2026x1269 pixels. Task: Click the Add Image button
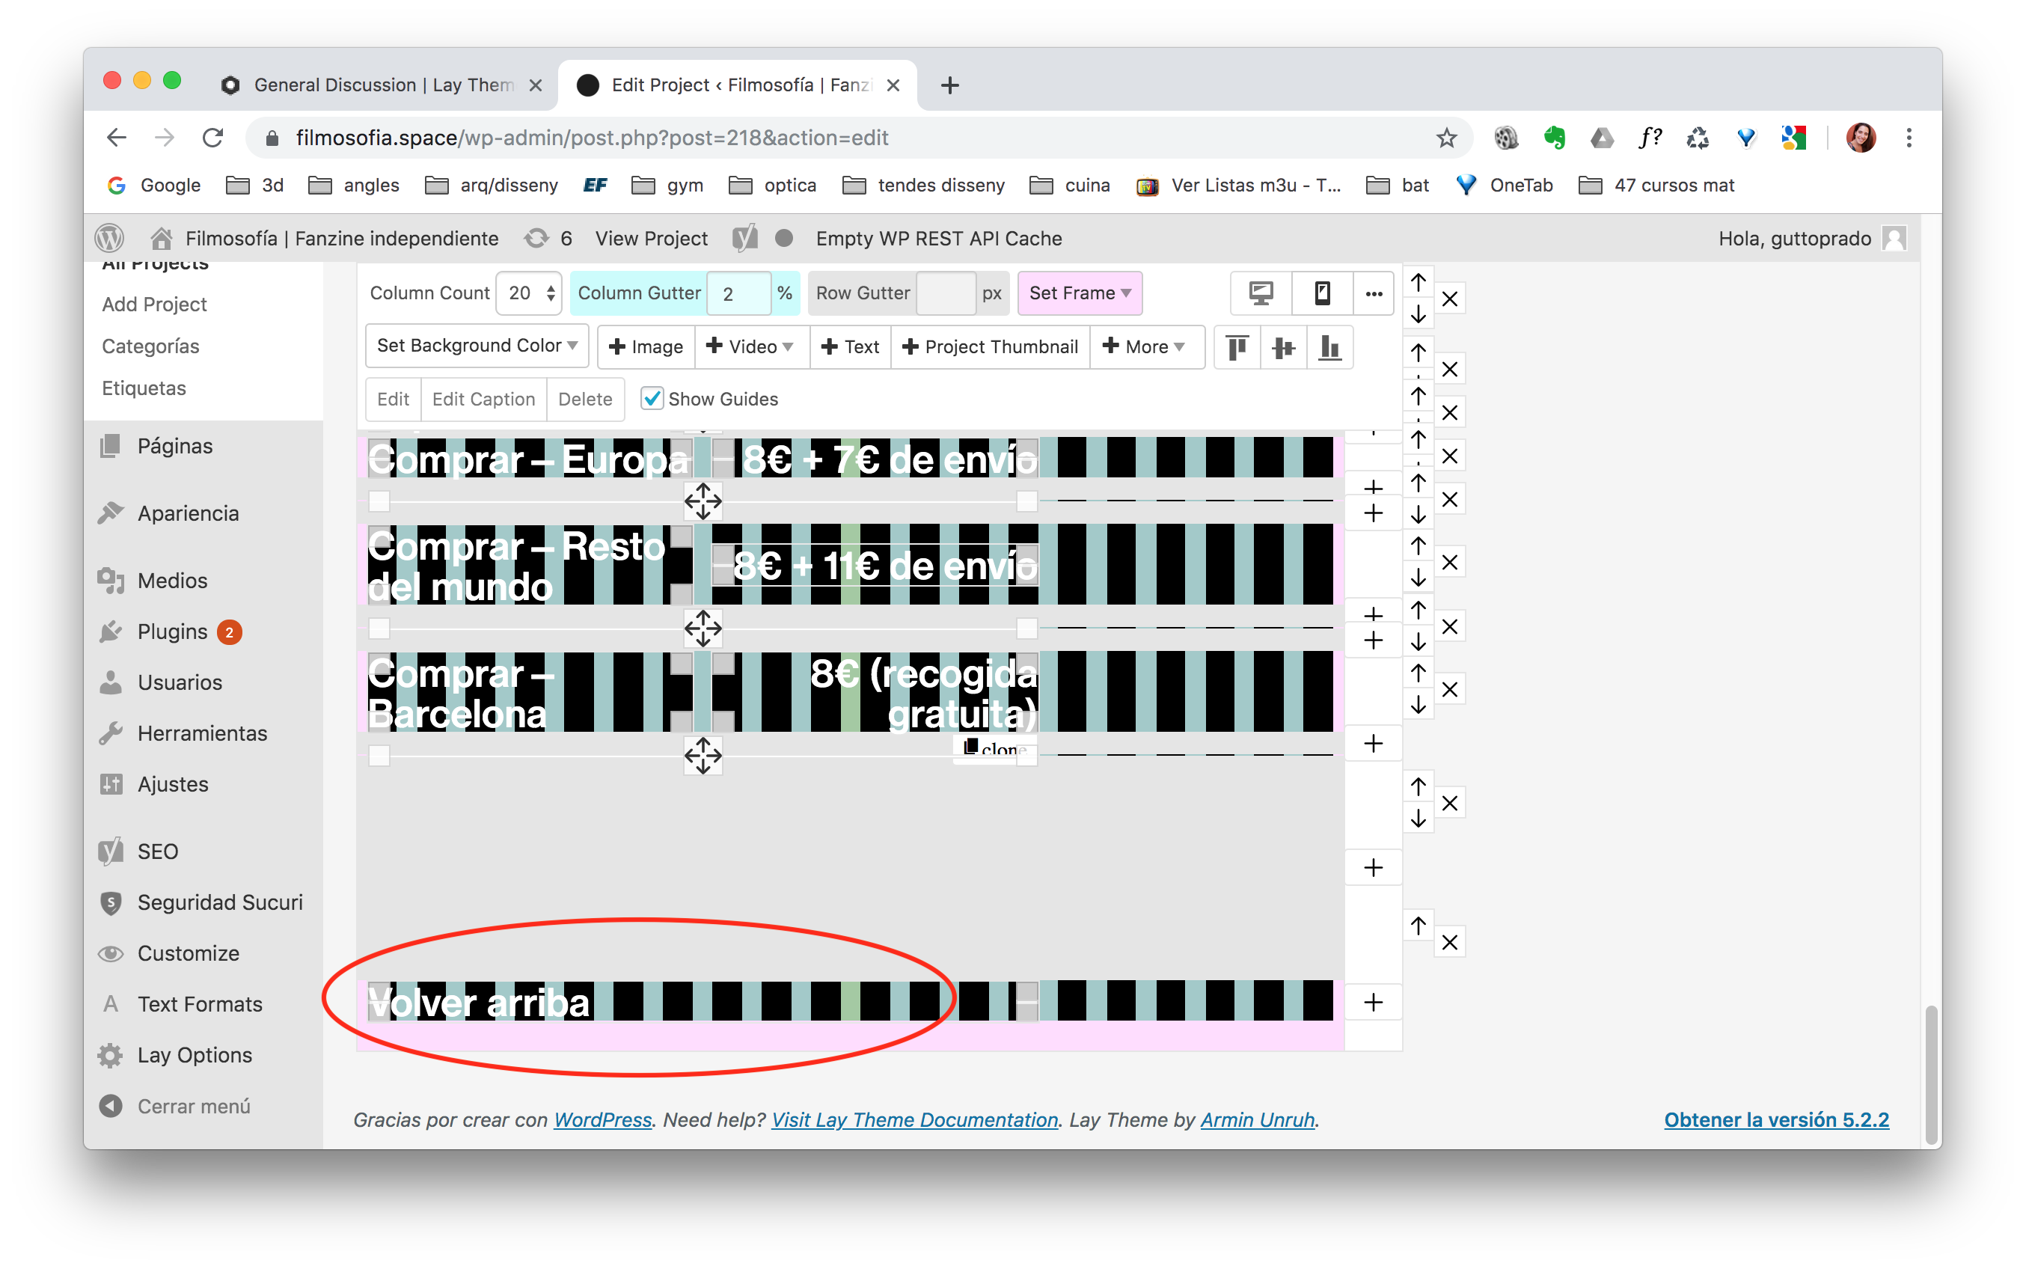(x=645, y=346)
